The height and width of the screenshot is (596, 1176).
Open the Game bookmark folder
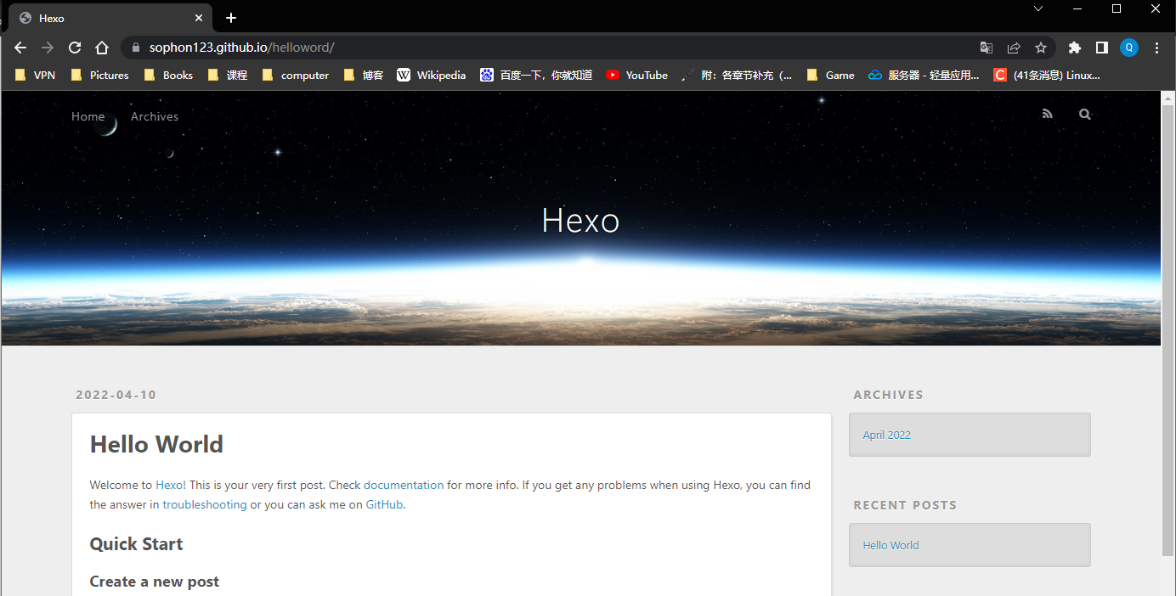pyautogui.click(x=830, y=75)
